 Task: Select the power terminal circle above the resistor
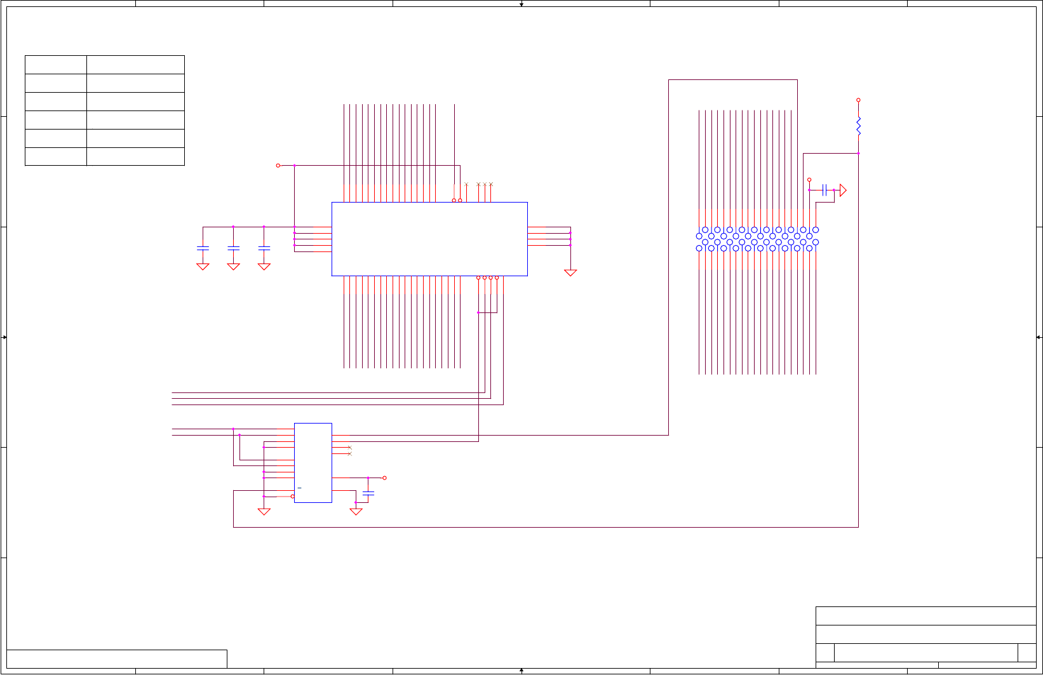858,100
